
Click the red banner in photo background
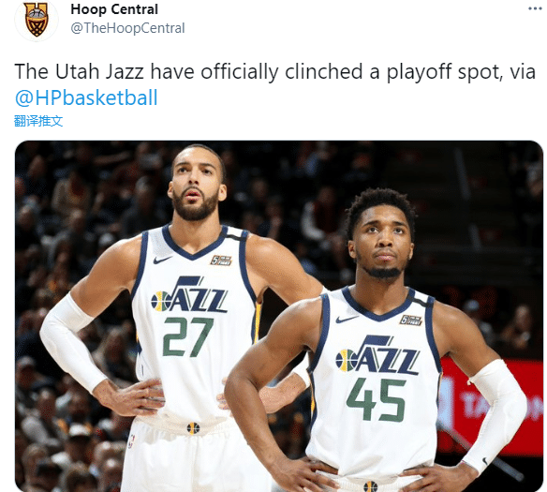pos(491,406)
